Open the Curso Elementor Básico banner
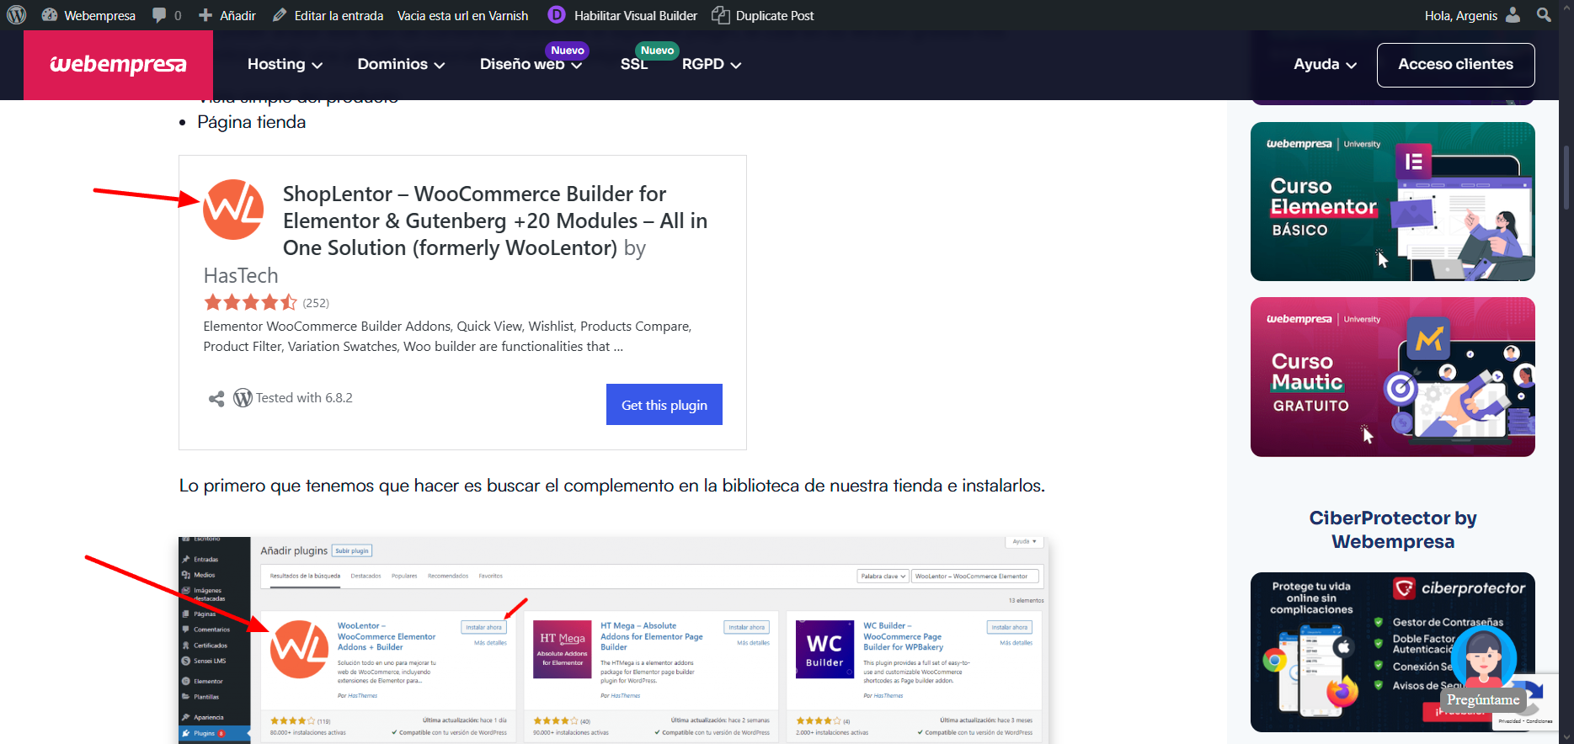This screenshot has width=1574, height=744. [1392, 201]
